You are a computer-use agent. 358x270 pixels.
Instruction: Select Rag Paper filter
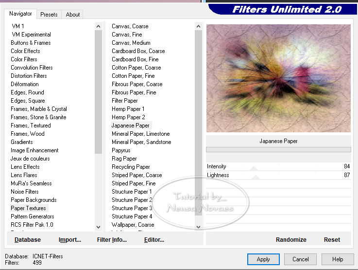(124, 159)
